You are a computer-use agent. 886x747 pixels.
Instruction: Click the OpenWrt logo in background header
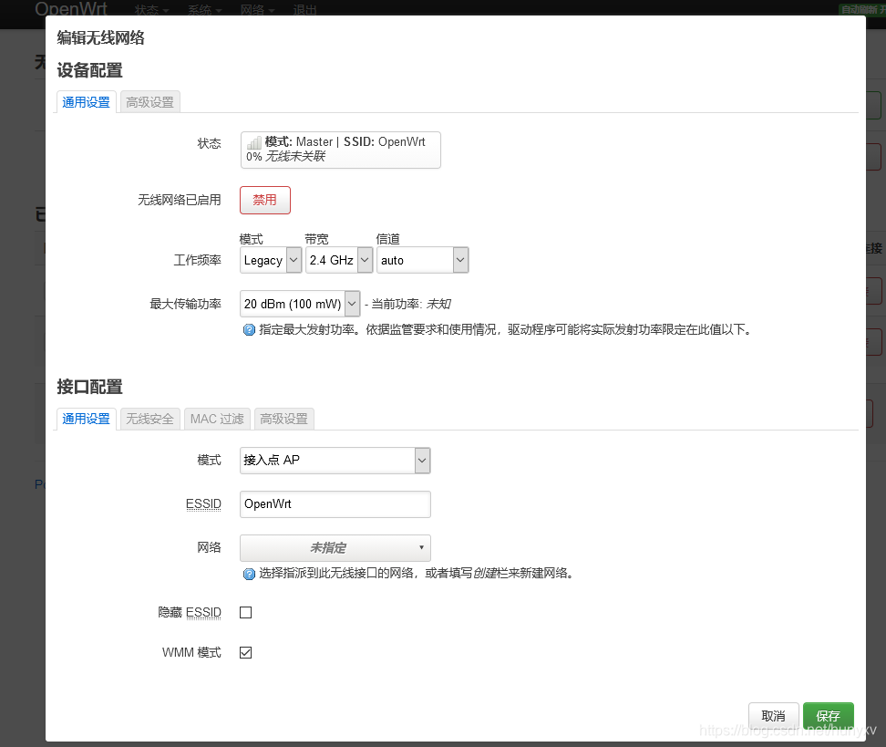coord(71,8)
